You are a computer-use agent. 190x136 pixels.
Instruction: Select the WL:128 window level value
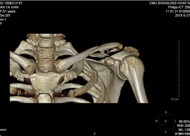(184, 130)
